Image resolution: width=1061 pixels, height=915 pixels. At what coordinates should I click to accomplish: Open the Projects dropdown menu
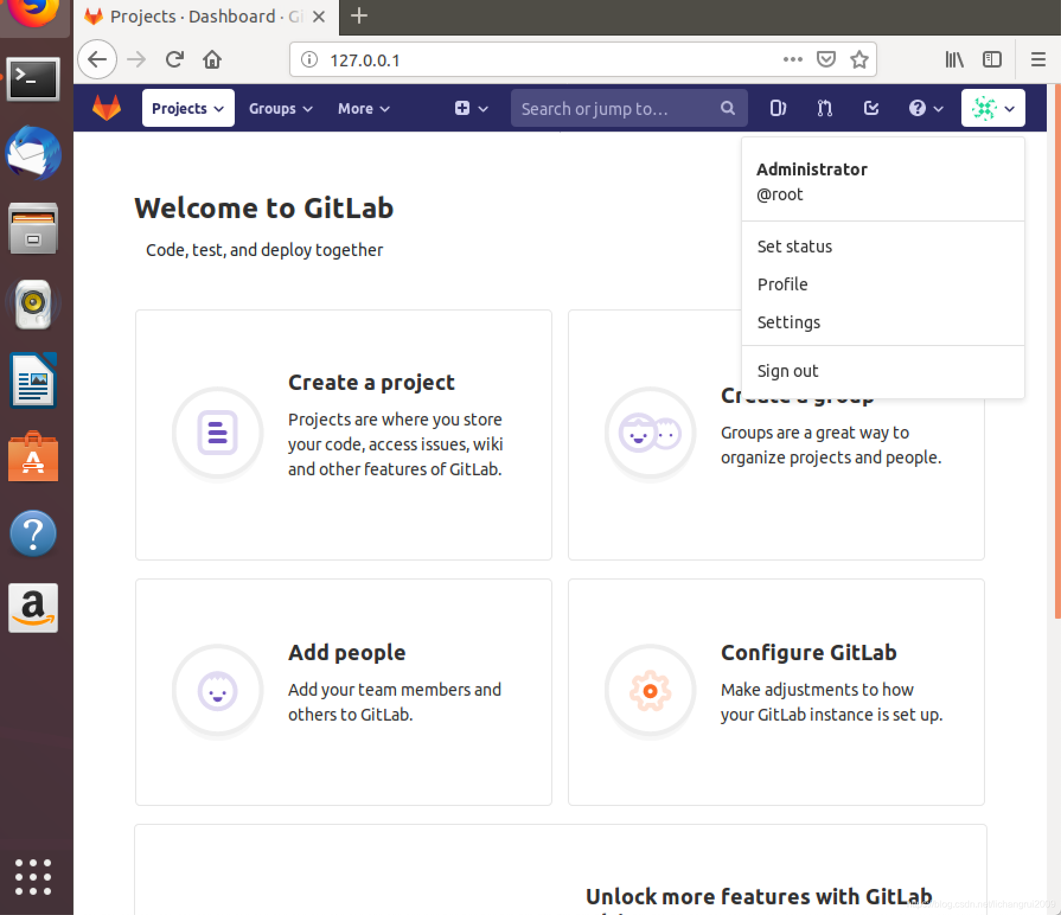188,108
